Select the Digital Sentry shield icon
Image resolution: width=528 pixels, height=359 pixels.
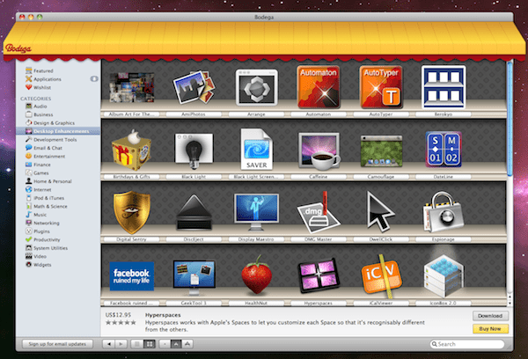[x=132, y=212]
